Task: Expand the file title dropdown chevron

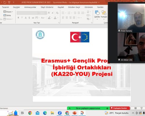Action: (x=99, y=2)
